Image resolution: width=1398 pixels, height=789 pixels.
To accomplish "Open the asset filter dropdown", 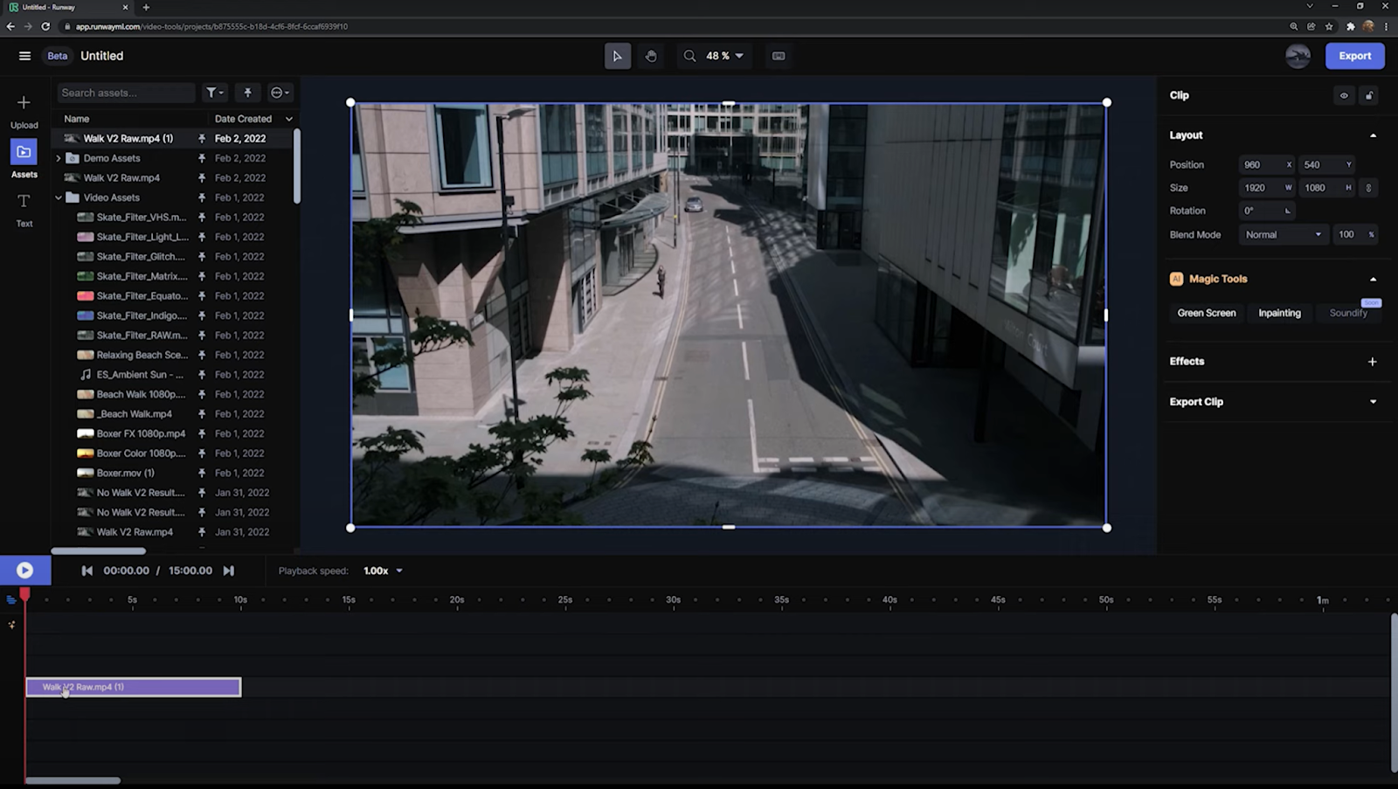I will 215,93.
